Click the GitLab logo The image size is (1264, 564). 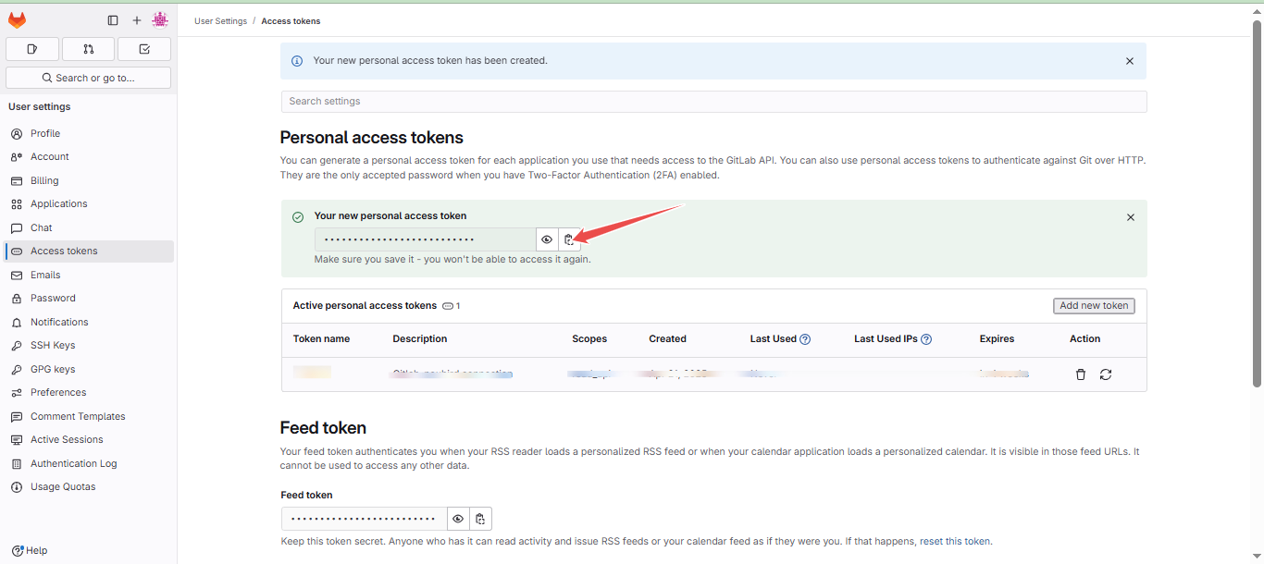[17, 18]
